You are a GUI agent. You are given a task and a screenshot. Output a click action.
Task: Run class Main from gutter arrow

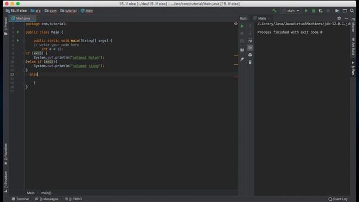(x=18, y=32)
